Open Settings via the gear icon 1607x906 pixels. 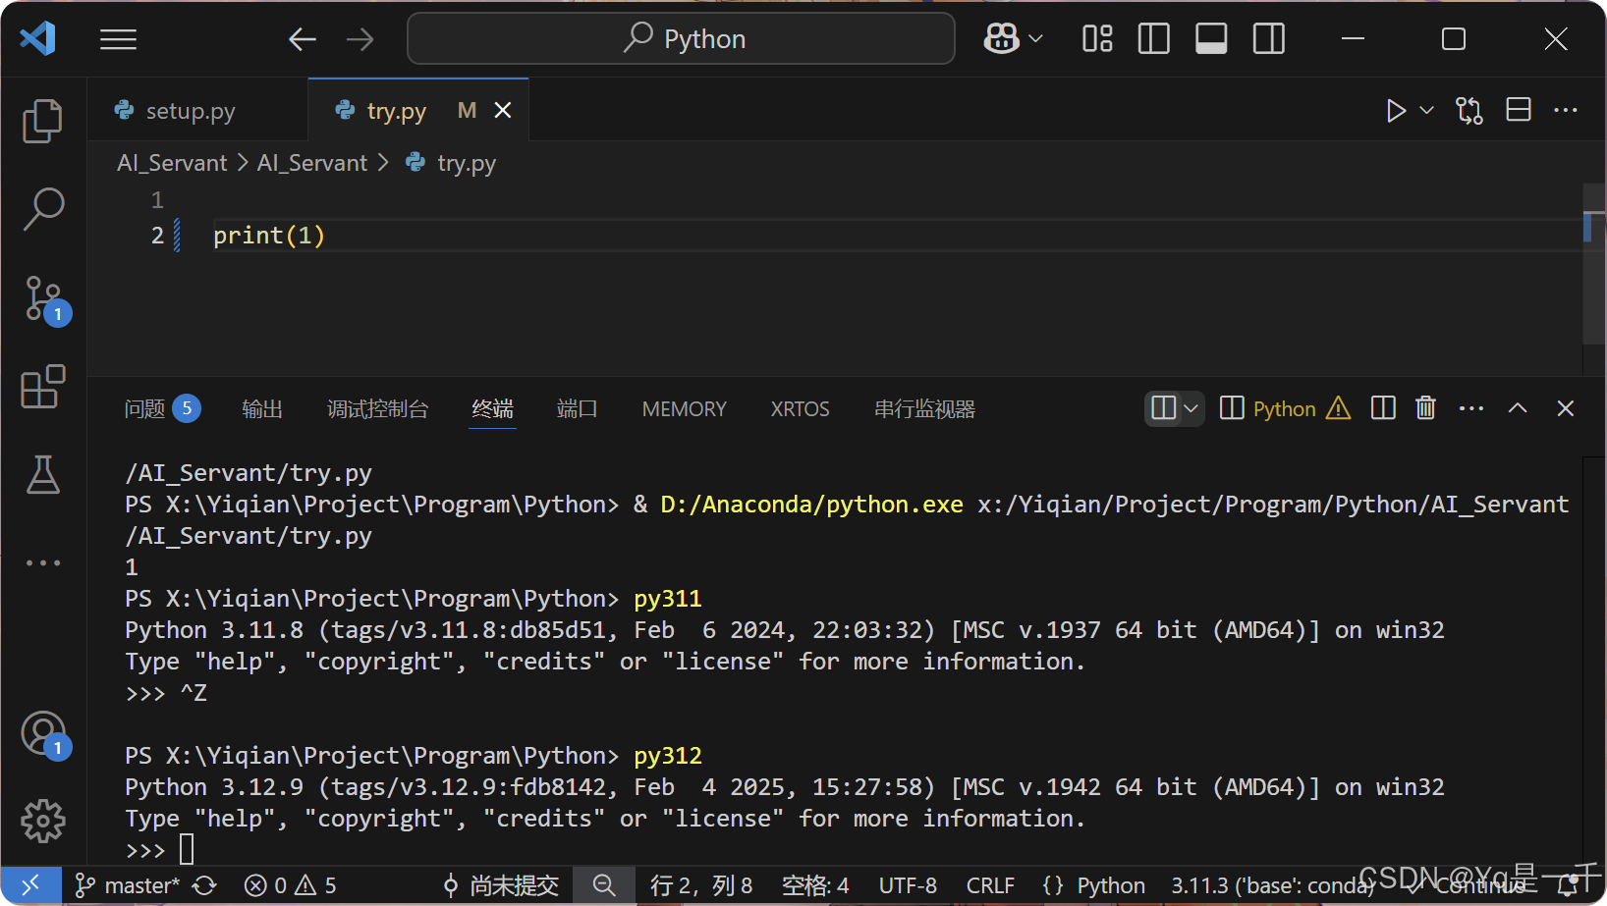click(x=43, y=822)
